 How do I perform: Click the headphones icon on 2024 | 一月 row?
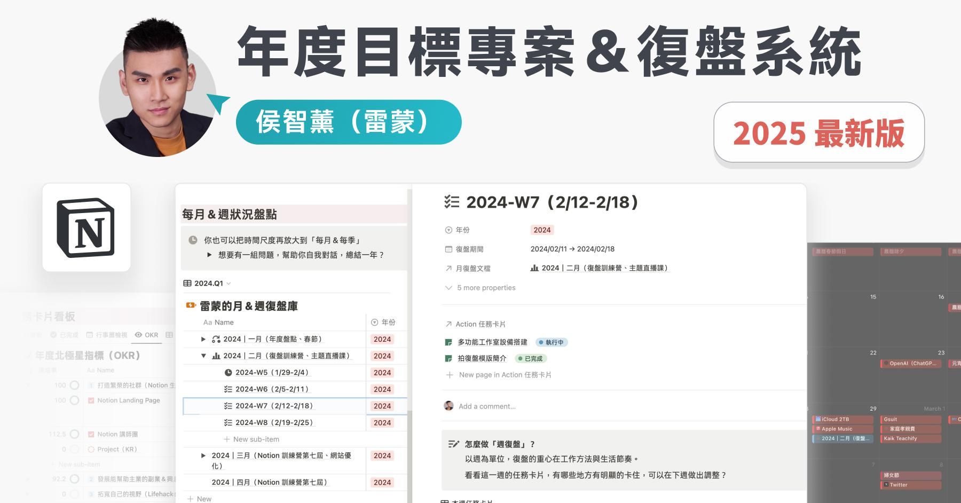216,339
